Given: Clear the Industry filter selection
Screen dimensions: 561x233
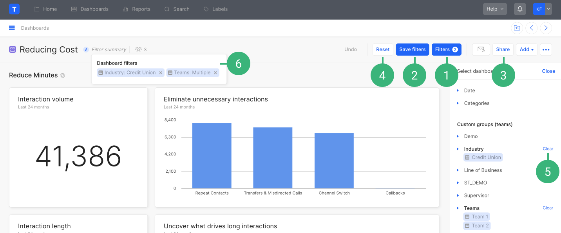Looking at the screenshot, I should pos(548,149).
